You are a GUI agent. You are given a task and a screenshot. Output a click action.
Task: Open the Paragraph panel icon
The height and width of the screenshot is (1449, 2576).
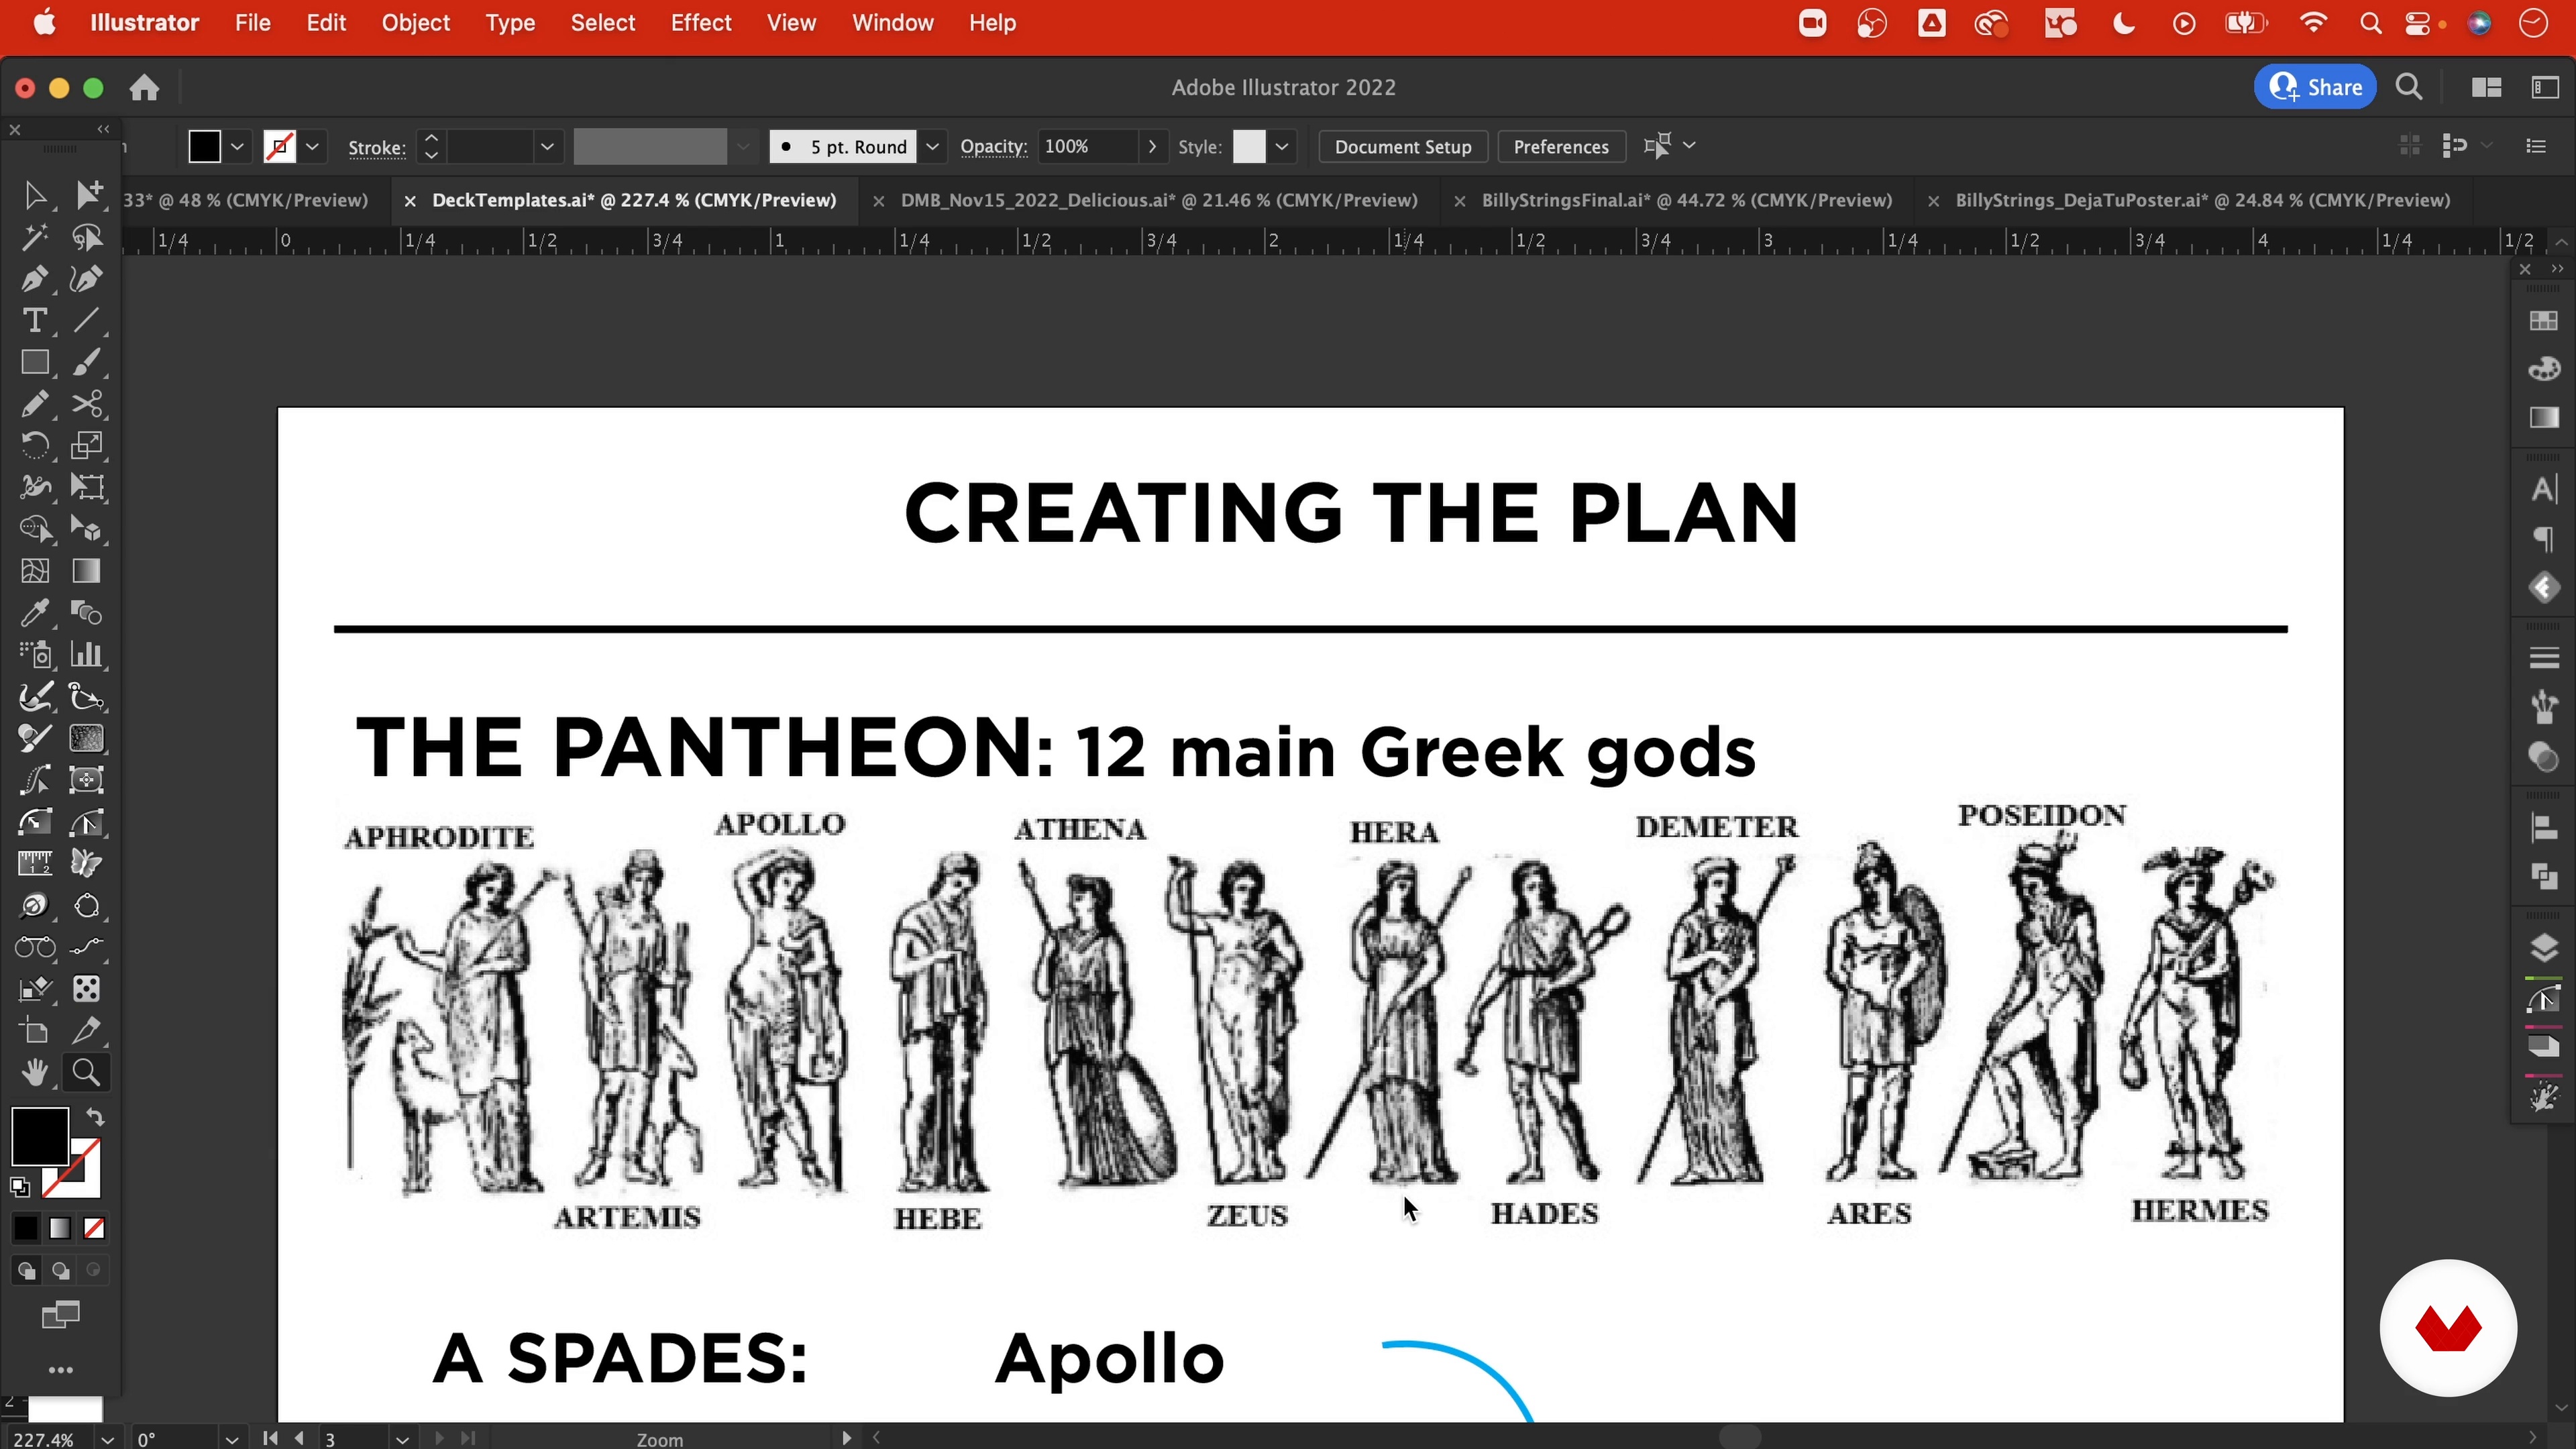point(2544,540)
